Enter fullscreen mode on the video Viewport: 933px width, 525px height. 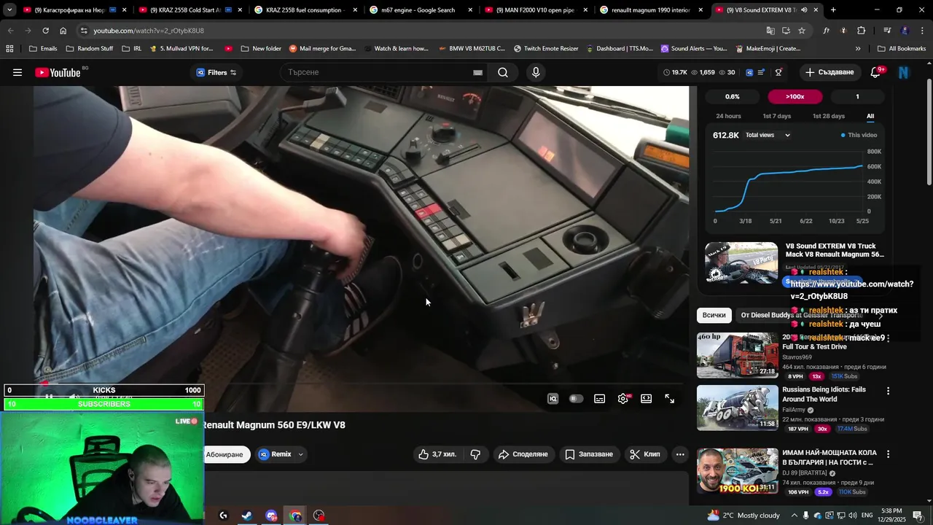[x=669, y=399]
